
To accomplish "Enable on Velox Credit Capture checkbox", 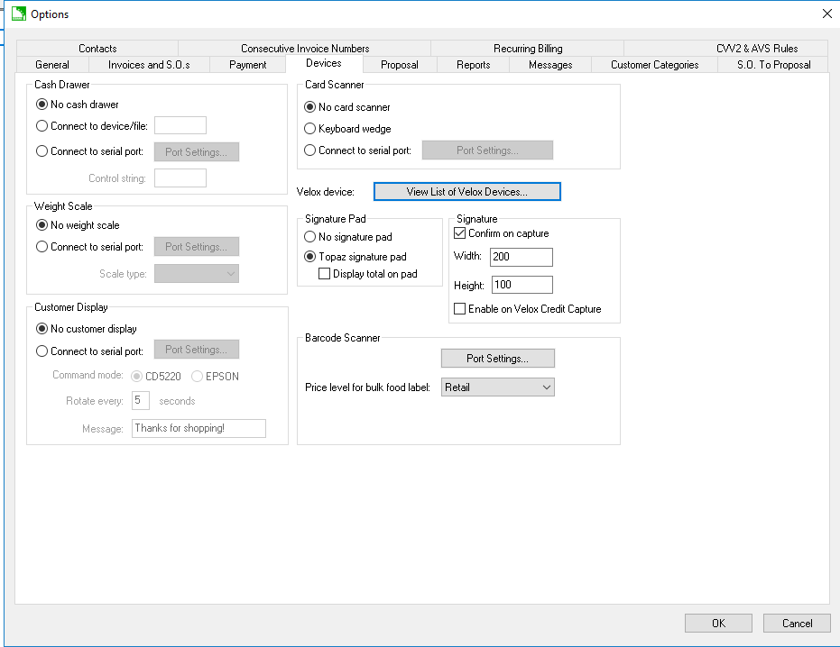I will point(459,309).
